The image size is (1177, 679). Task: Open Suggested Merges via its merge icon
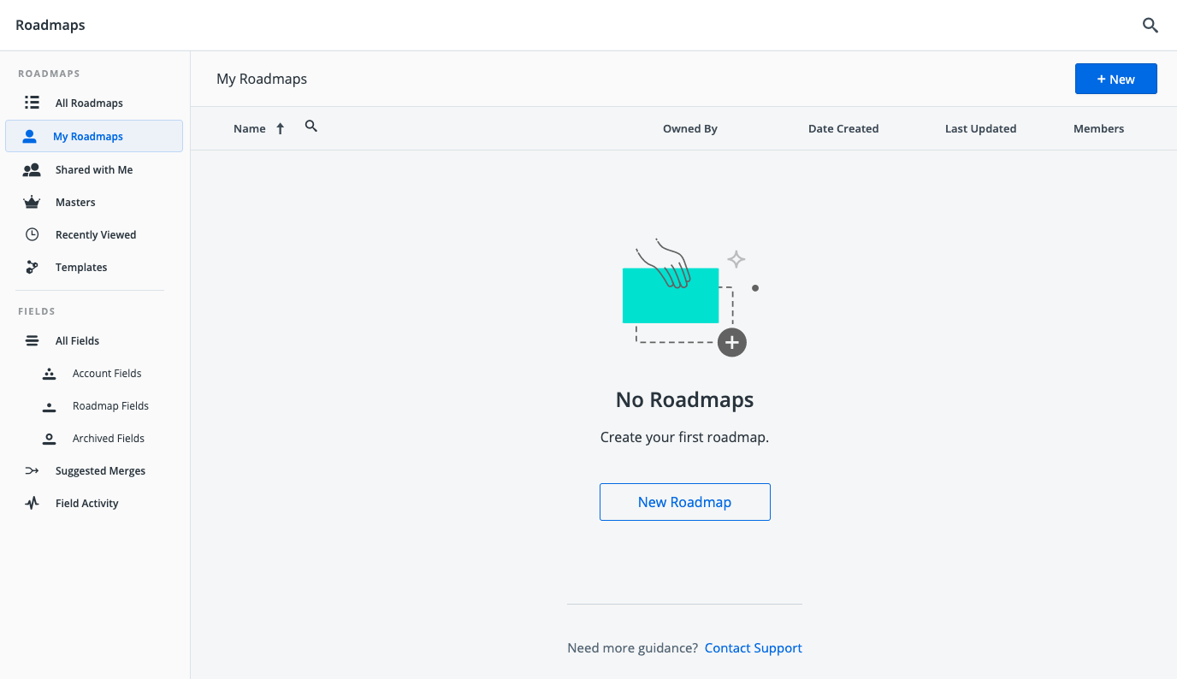pos(32,470)
